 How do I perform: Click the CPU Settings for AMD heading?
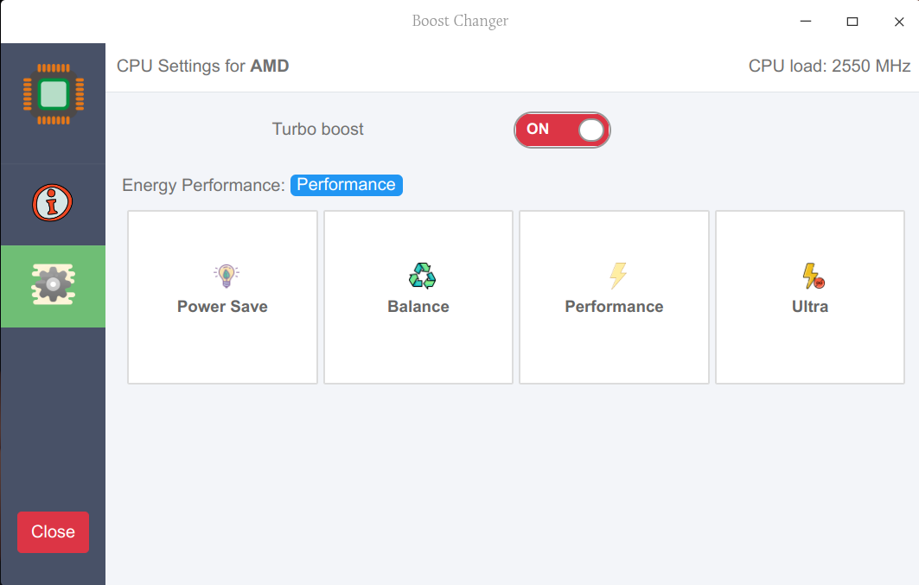point(202,67)
